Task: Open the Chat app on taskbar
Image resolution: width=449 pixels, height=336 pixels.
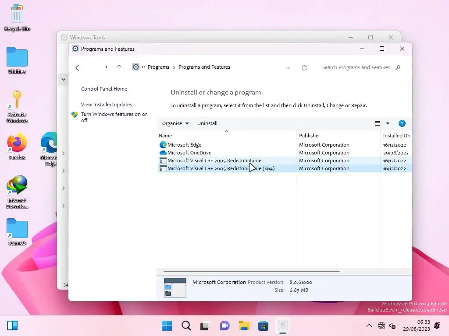Action: pyautogui.click(x=224, y=325)
